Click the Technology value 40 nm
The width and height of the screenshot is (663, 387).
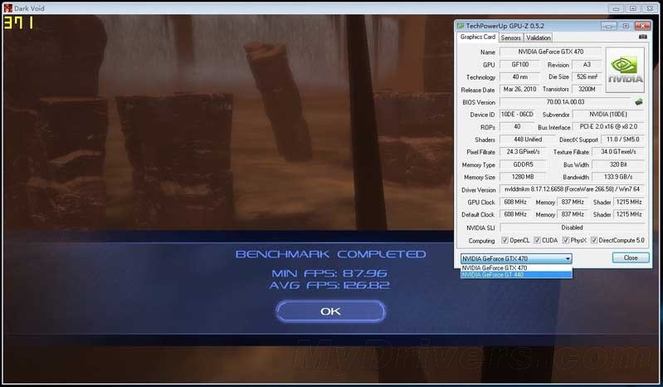(x=520, y=77)
